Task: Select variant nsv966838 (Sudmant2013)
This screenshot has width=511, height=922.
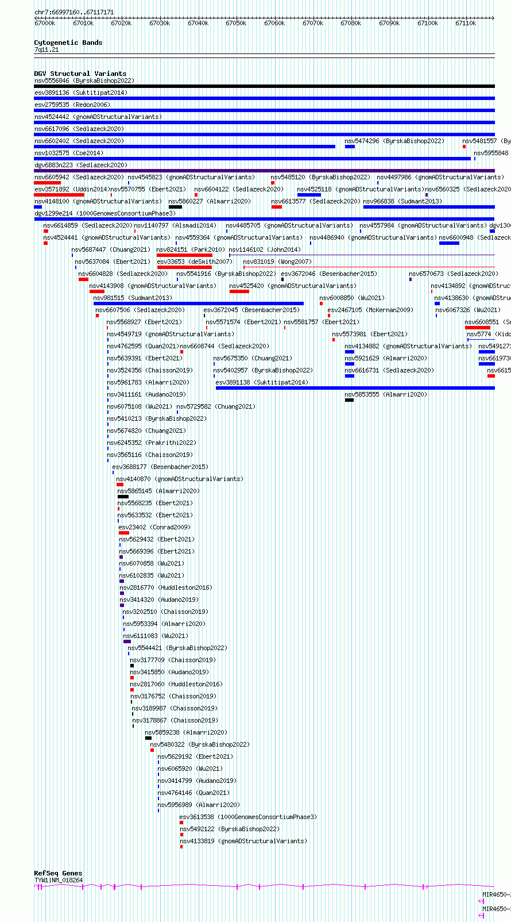Action: click(x=403, y=201)
